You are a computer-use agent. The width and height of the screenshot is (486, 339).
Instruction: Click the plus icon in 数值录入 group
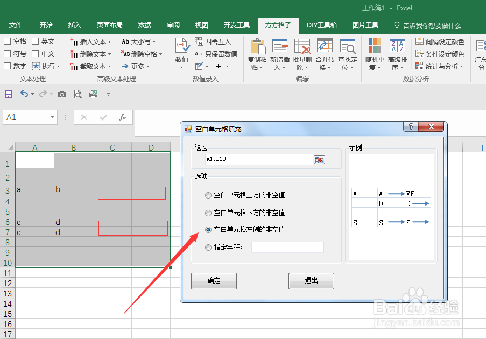tap(219, 66)
